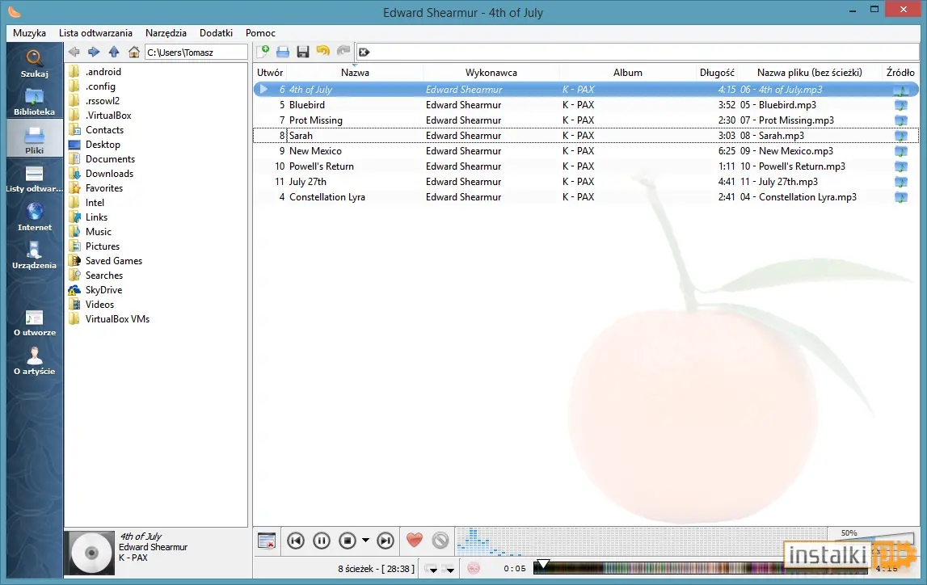Redo the playlist change
This screenshot has width=927, height=585.
(x=343, y=52)
